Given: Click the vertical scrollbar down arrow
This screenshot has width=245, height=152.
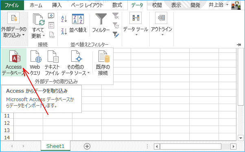Looking at the screenshot, I should [x=241, y=138].
